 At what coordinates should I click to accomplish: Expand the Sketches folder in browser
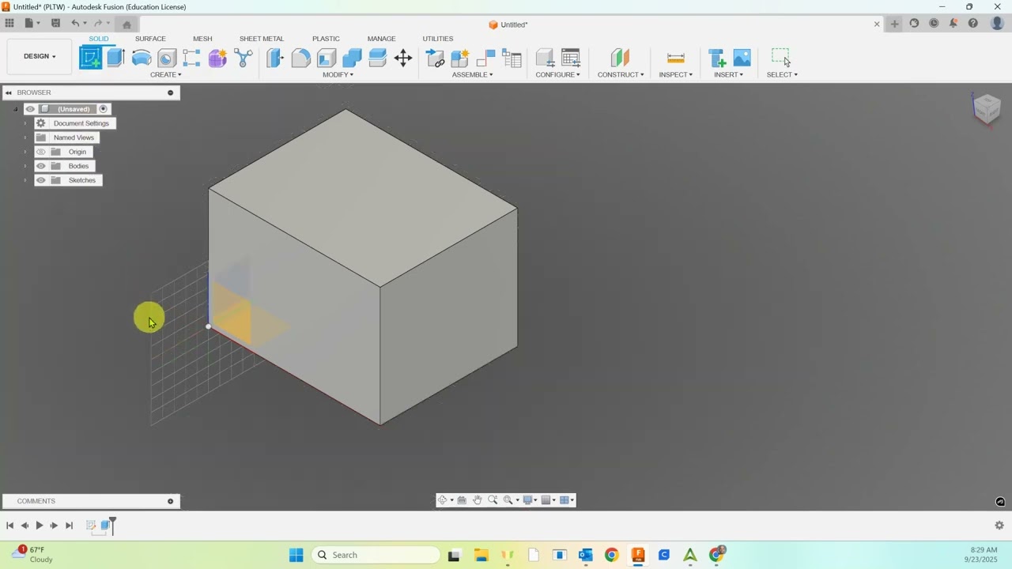point(25,180)
